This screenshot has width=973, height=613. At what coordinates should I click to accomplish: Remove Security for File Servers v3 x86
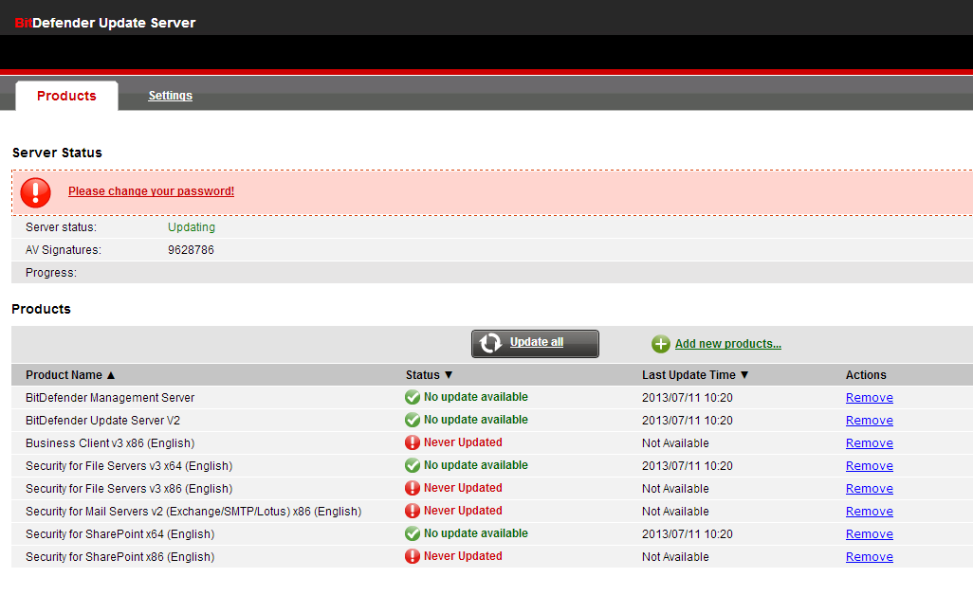(x=870, y=489)
